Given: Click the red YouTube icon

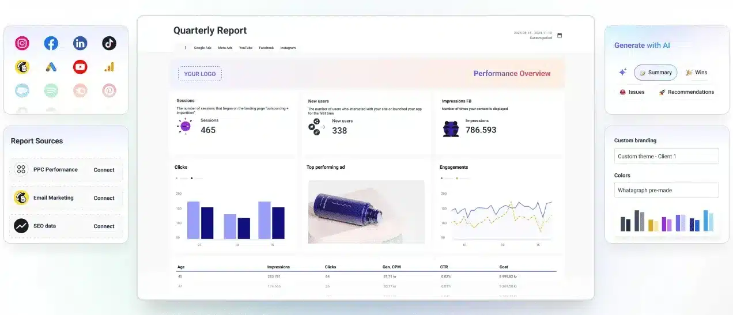Looking at the screenshot, I should pos(80,67).
